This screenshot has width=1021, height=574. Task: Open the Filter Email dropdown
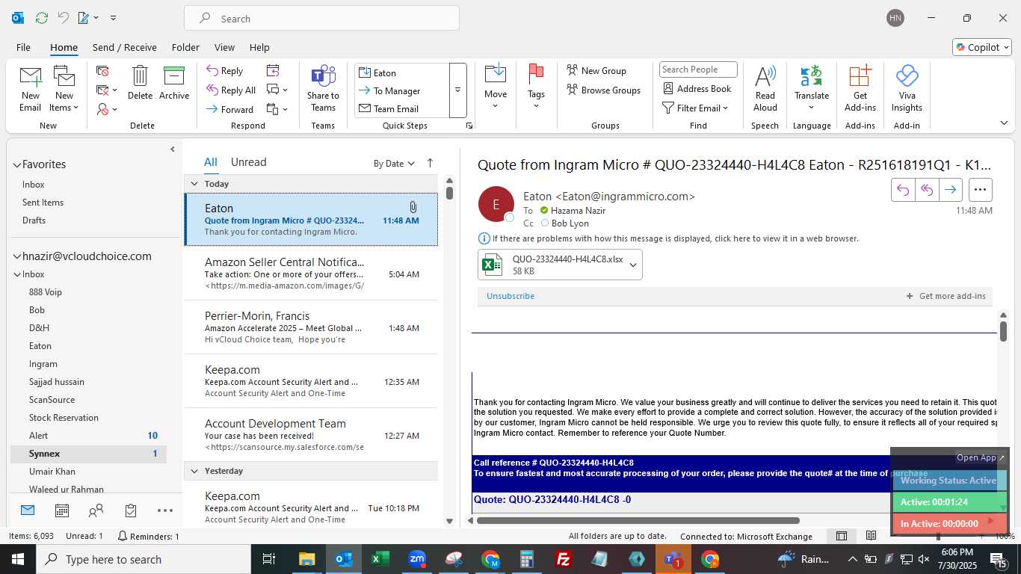tap(696, 108)
